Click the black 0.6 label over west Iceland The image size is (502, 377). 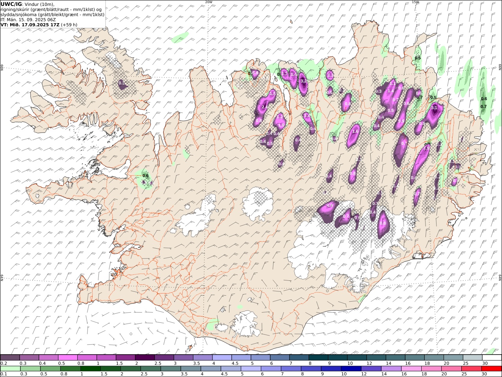coord(146,176)
